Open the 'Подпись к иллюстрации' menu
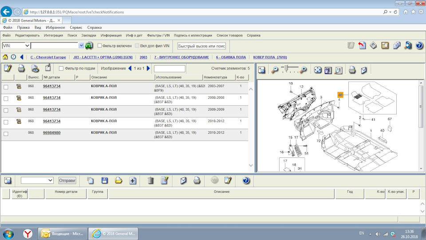The image size is (426, 240). pyautogui.click(x=193, y=36)
